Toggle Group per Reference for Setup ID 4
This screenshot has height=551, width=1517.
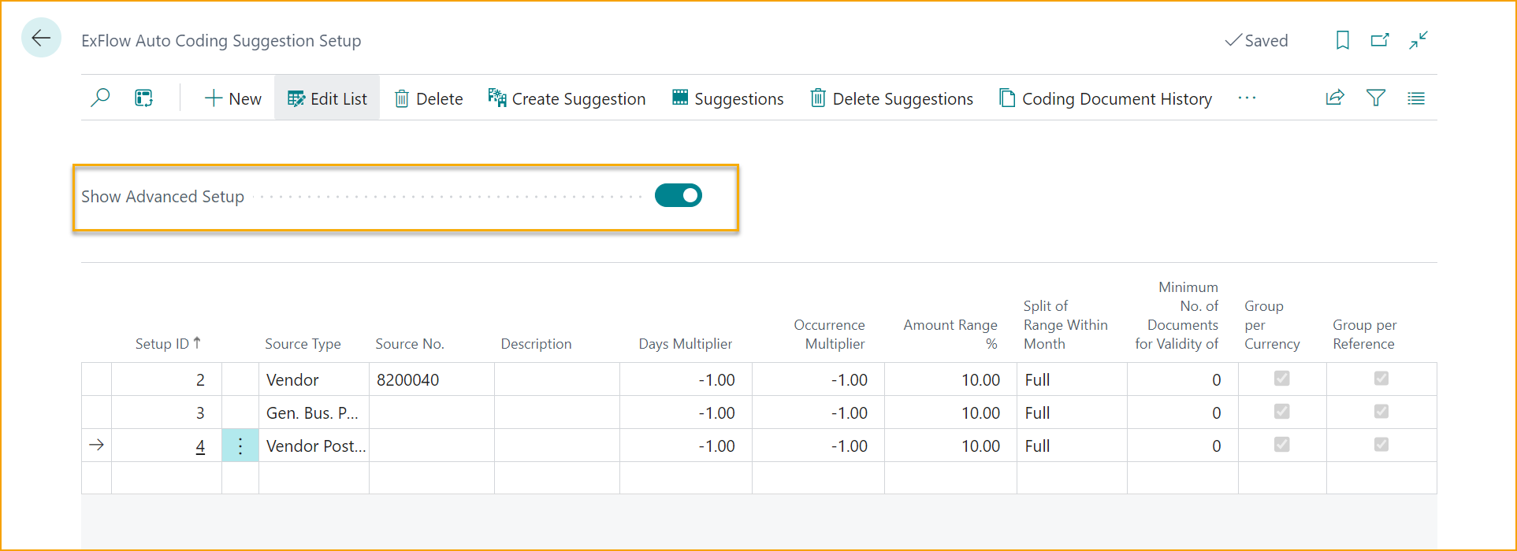point(1381,445)
